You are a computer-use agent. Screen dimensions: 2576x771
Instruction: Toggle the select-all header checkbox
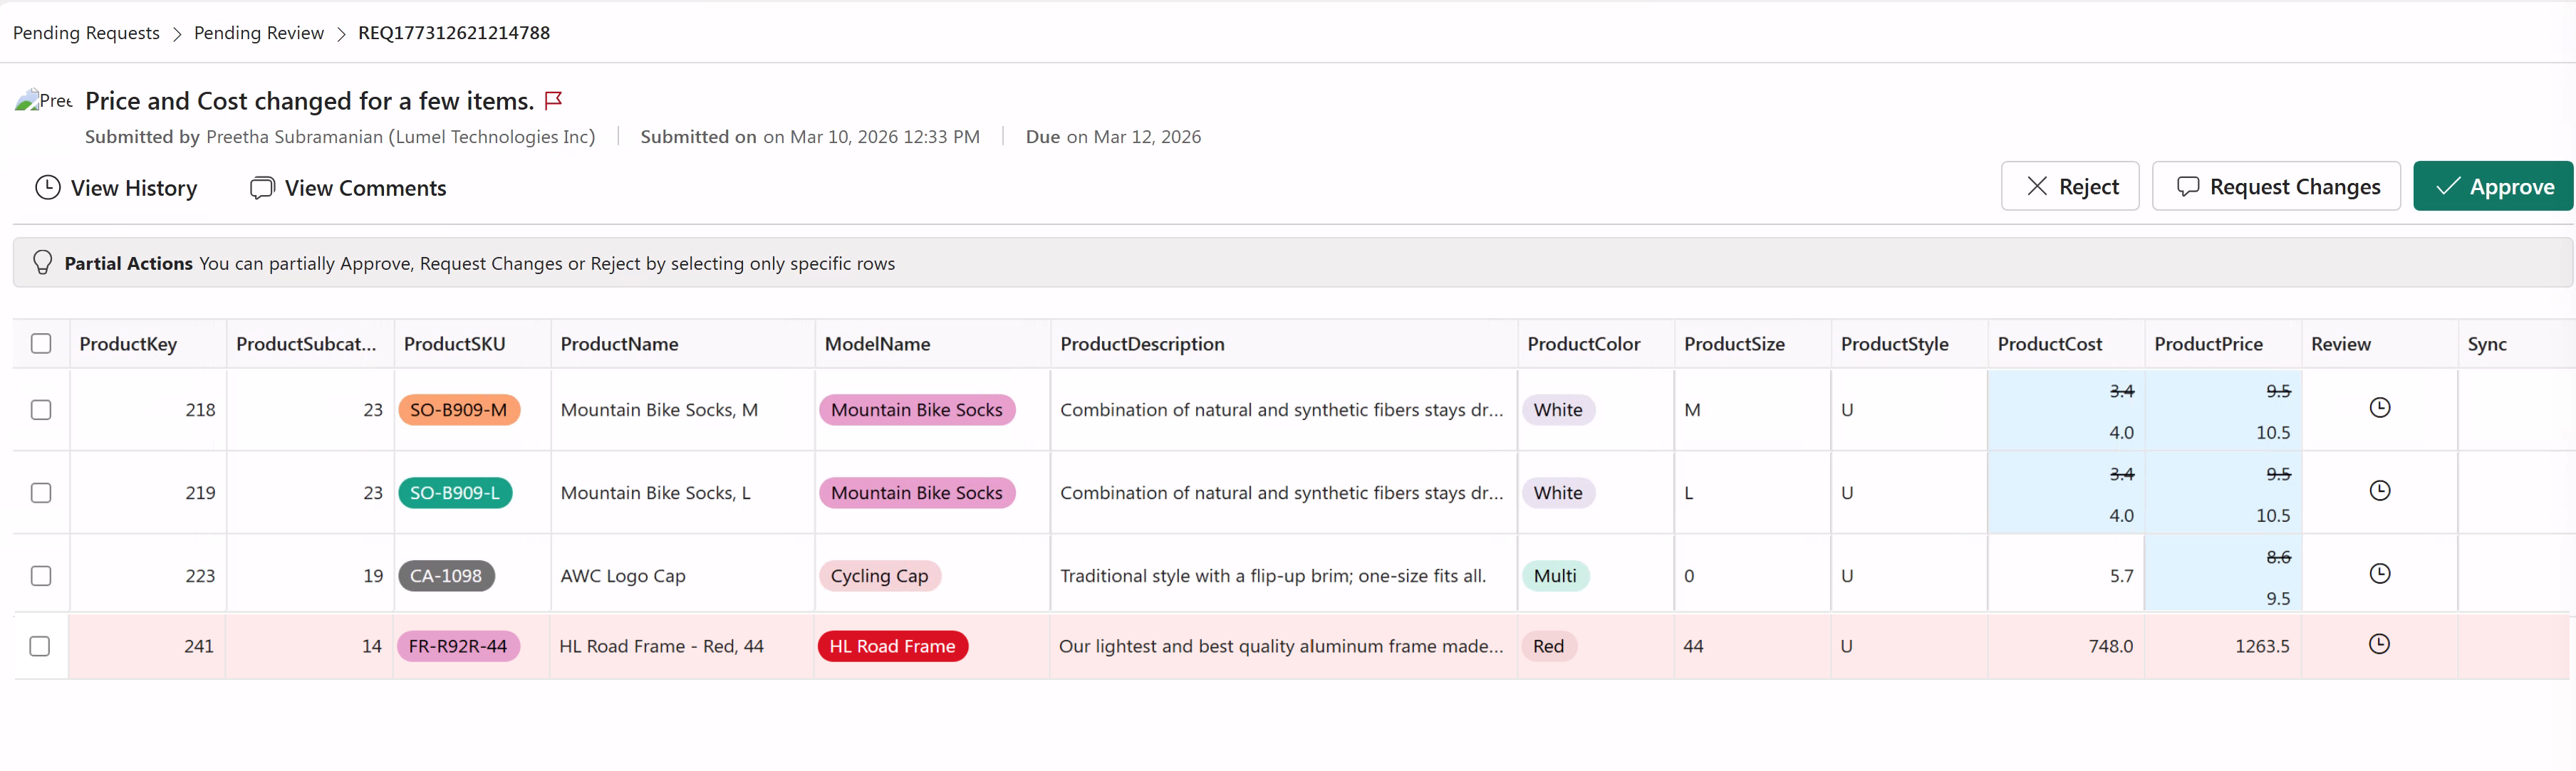tap(41, 344)
